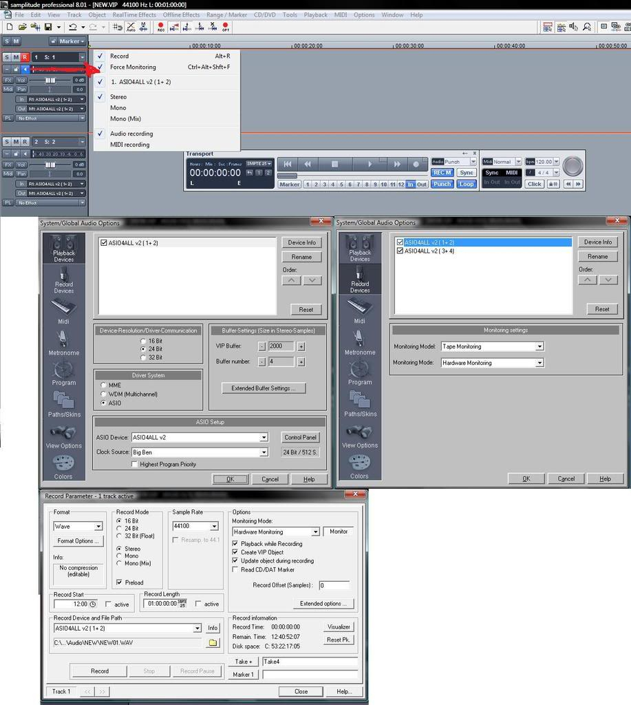Select Midi icon in the Monitoring settings dialog
Image resolution: width=631 pixels, height=705 pixels.
pos(360,311)
